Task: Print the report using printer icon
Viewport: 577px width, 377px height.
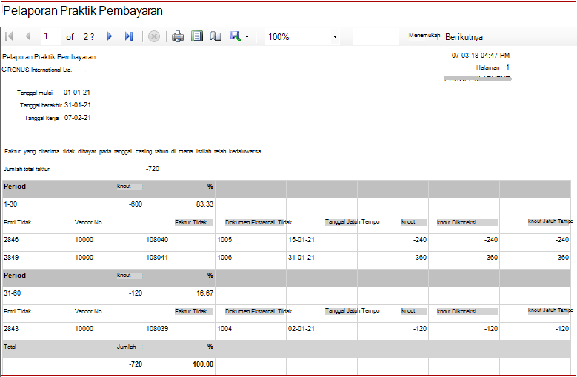Action: click(178, 36)
